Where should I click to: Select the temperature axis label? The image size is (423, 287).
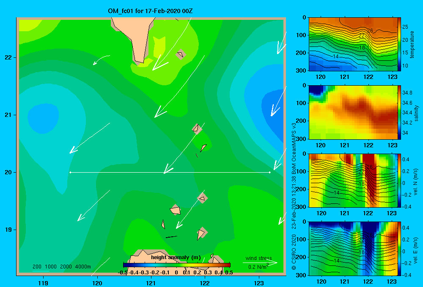(x=412, y=44)
